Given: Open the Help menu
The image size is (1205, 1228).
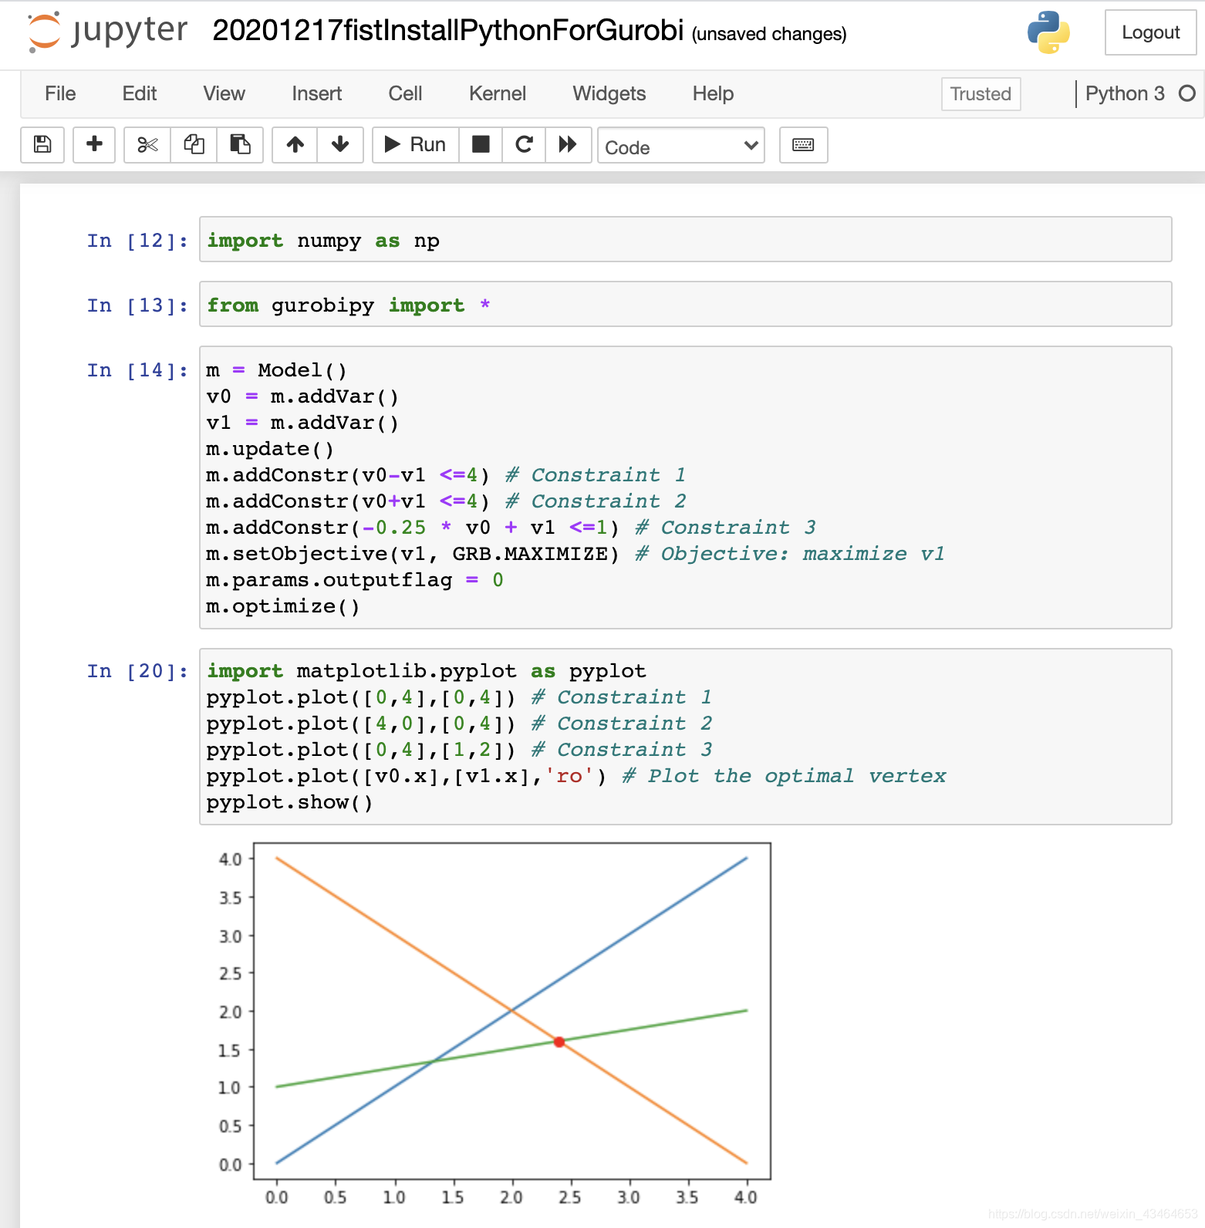Looking at the screenshot, I should coord(713,93).
